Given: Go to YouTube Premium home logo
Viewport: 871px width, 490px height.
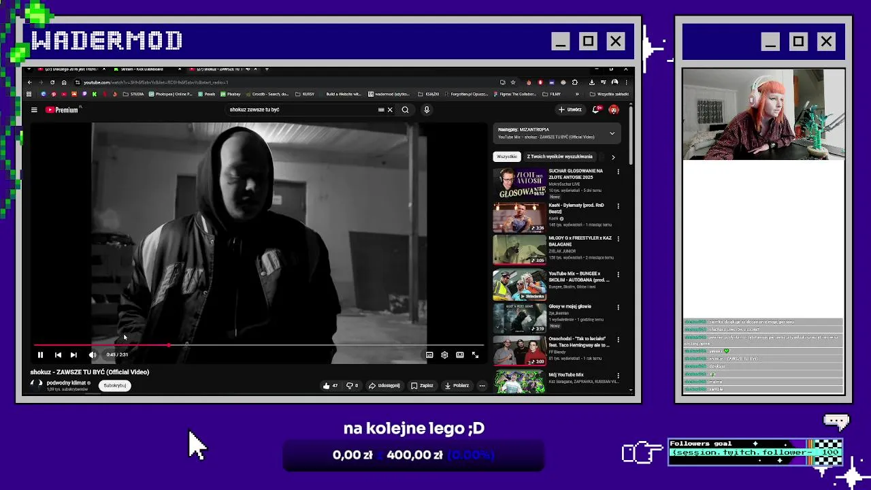Looking at the screenshot, I should pos(62,110).
